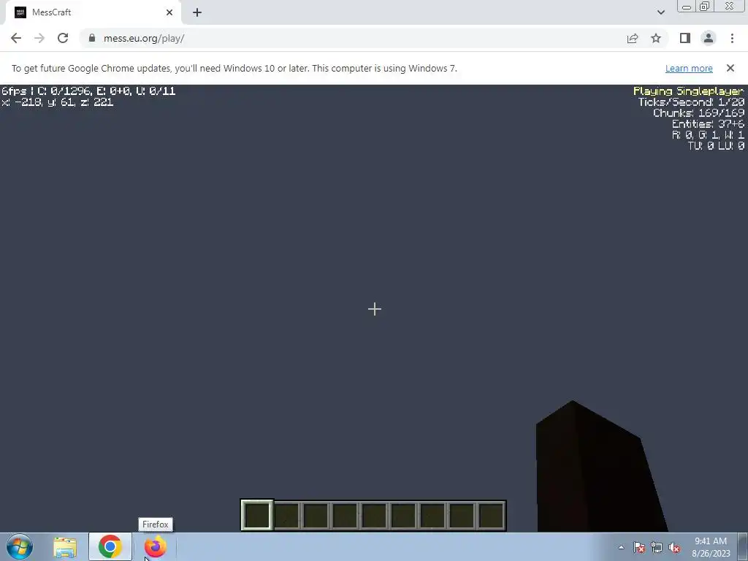This screenshot has height=561, width=748.
Task: Click the dark block in view
Action: (596, 473)
